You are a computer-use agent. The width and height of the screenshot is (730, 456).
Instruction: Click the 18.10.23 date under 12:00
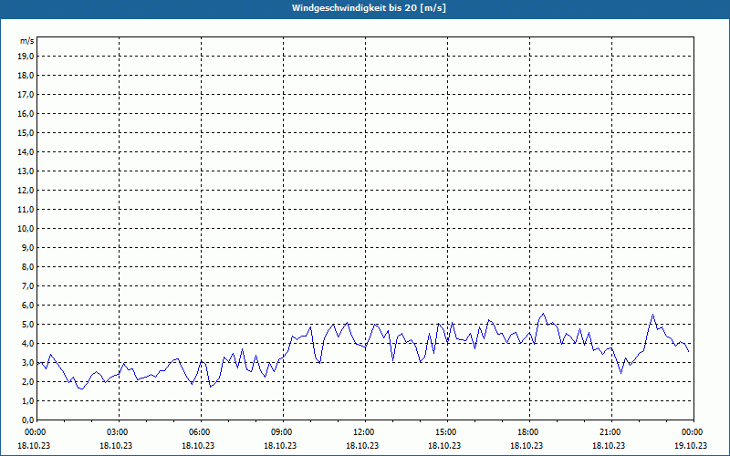[362, 445]
